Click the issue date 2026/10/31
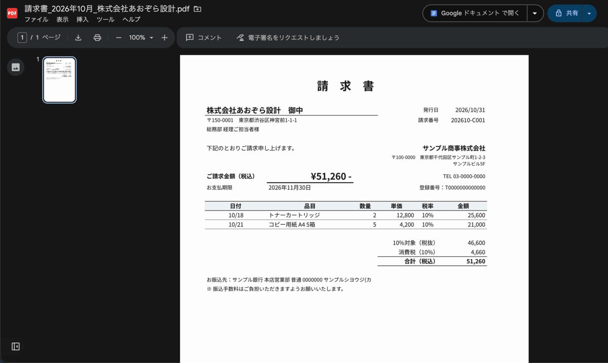 coord(470,110)
